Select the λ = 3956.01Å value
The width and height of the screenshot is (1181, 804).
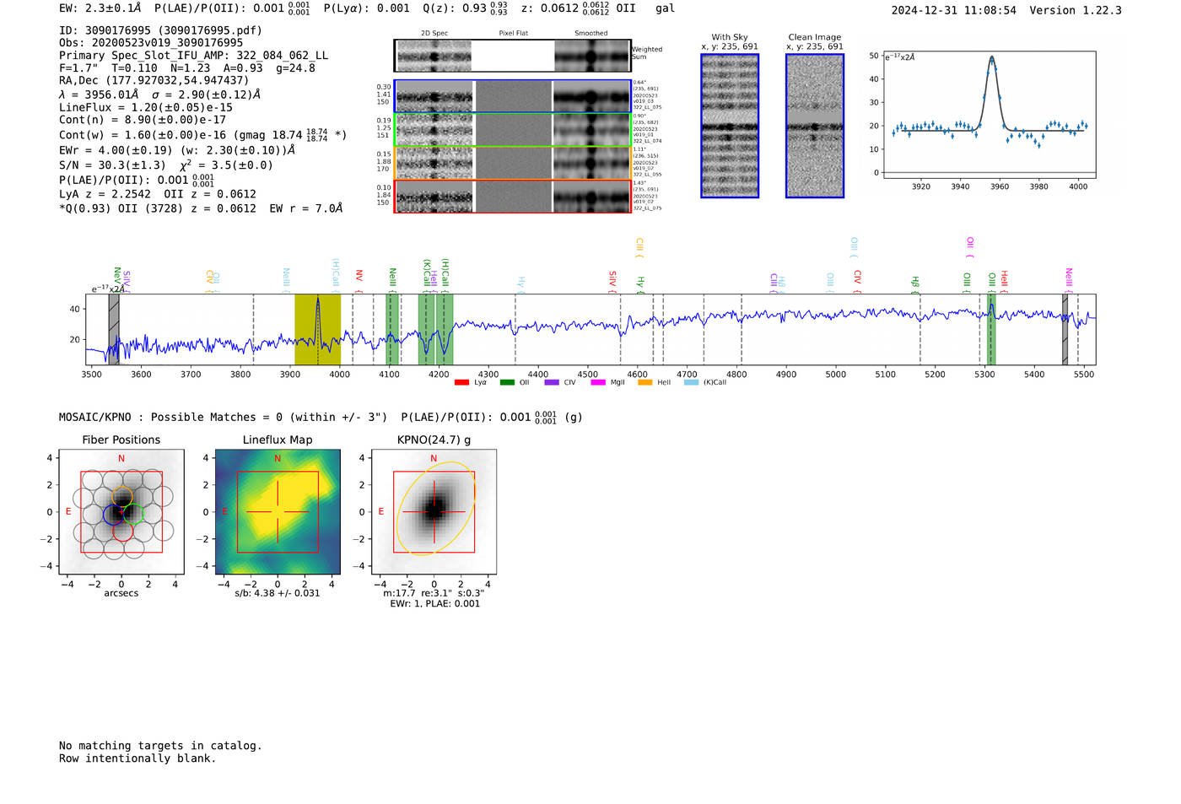coord(99,94)
